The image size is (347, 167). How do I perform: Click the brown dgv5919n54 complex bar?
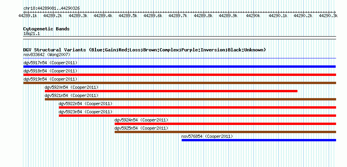coord(180,83)
